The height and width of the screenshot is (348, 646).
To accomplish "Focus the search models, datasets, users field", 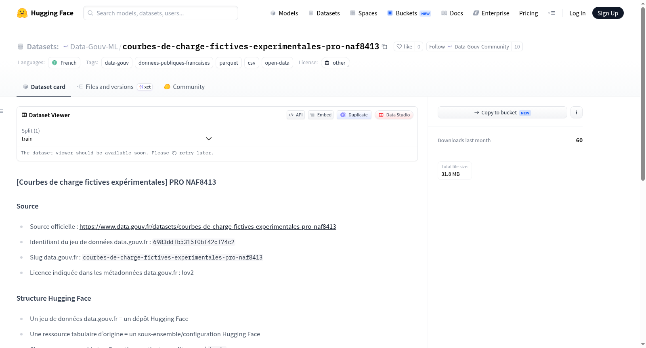I will point(161,13).
